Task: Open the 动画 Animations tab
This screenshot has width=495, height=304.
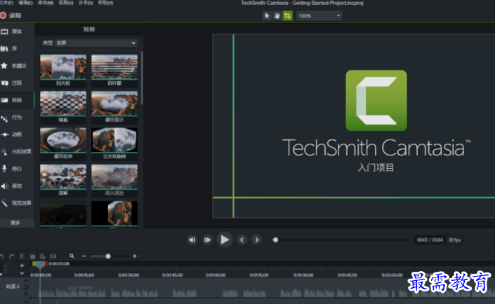Action: (x=17, y=134)
